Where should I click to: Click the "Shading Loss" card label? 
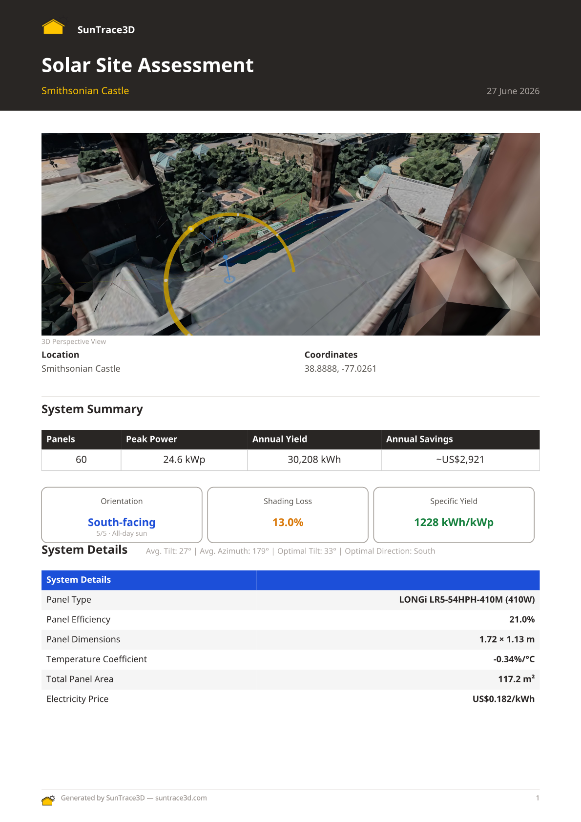point(288,501)
